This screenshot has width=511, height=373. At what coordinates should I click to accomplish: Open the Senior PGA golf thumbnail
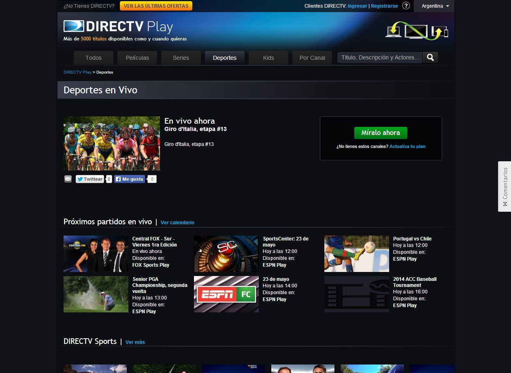click(x=96, y=294)
